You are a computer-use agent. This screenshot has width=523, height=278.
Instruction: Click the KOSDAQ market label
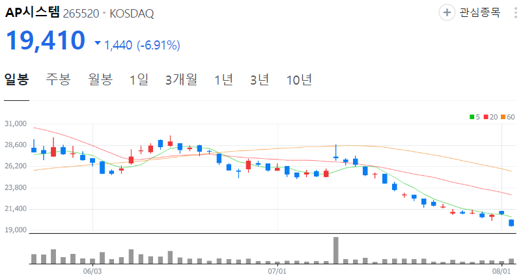[132, 14]
